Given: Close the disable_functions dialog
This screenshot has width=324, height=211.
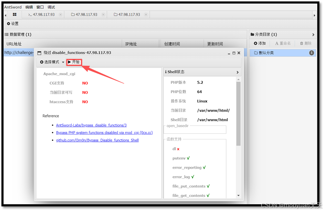Looking at the screenshot, I should point(239,53).
